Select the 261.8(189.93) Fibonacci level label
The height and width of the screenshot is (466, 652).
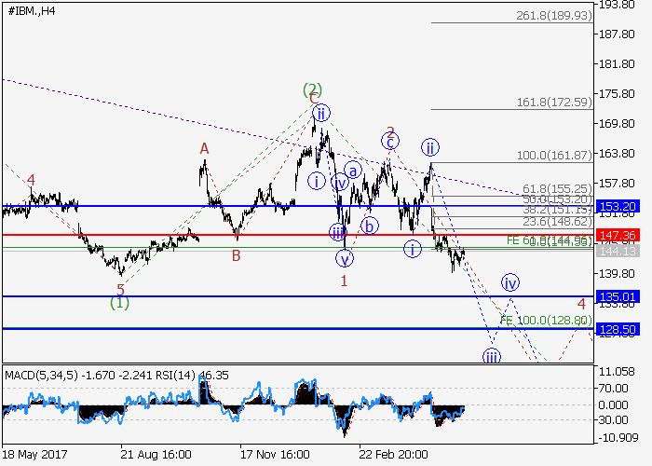click(552, 16)
